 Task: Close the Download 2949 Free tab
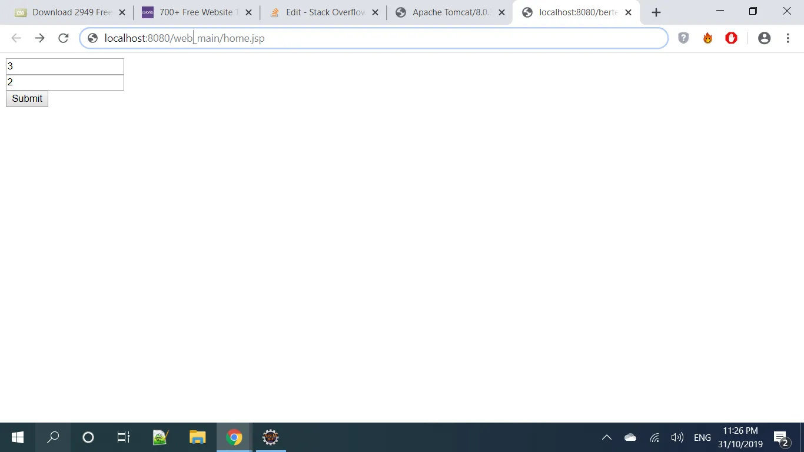click(122, 12)
